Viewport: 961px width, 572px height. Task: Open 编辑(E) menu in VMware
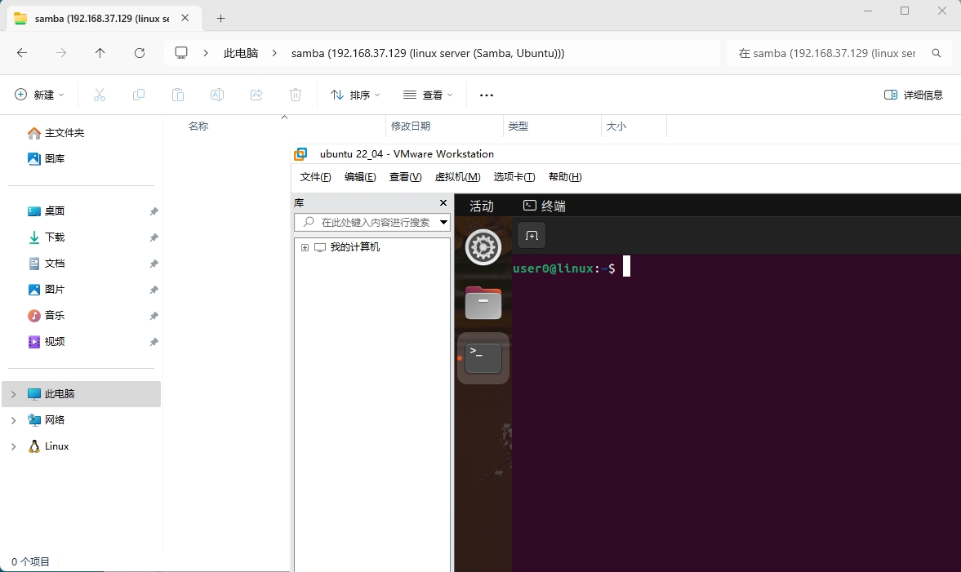point(360,177)
